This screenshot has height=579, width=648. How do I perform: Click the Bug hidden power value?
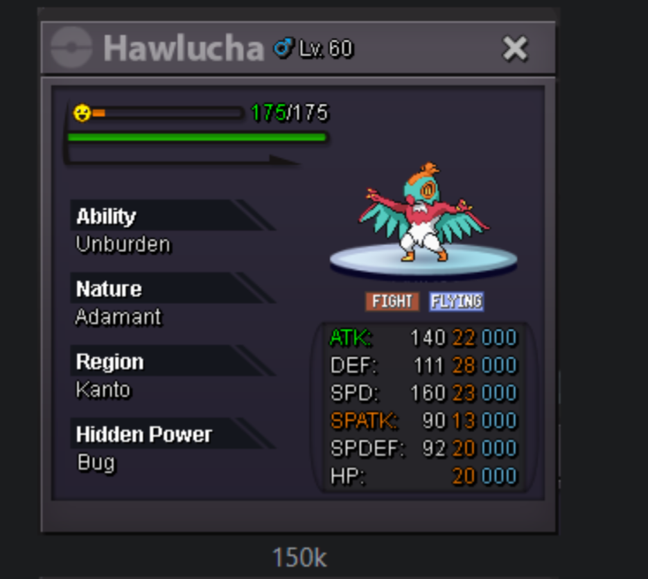tap(96, 463)
